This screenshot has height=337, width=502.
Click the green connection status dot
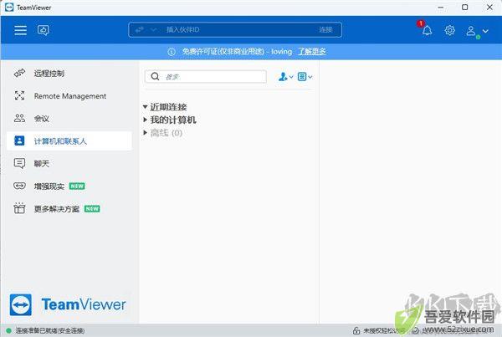(x=8, y=330)
